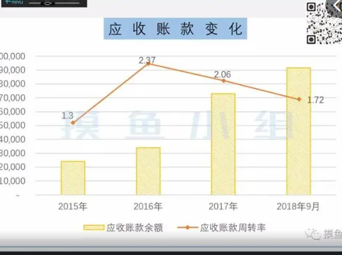Select the 2018年9月 yellow bar

(299, 131)
